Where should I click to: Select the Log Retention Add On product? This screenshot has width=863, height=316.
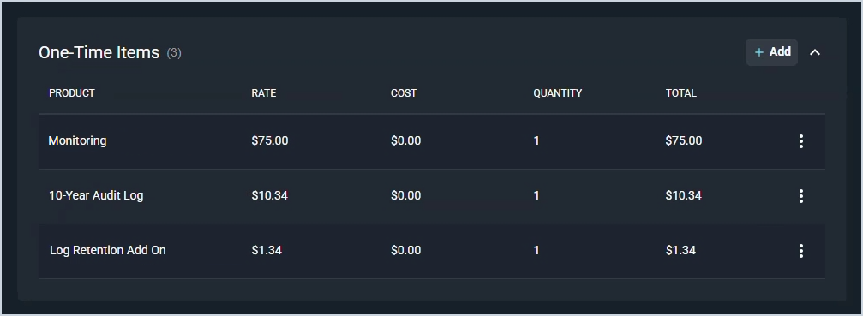(x=108, y=251)
